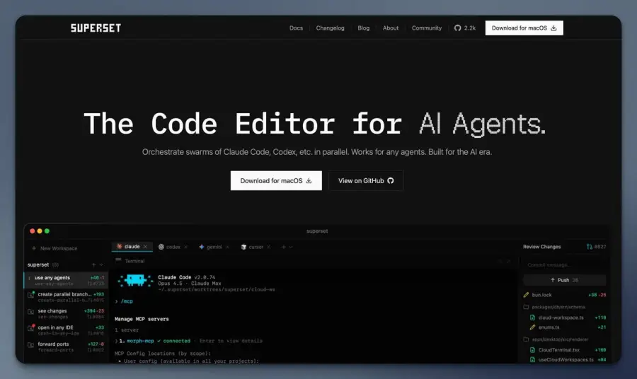Click the Terminal pane label

pyautogui.click(x=134, y=261)
